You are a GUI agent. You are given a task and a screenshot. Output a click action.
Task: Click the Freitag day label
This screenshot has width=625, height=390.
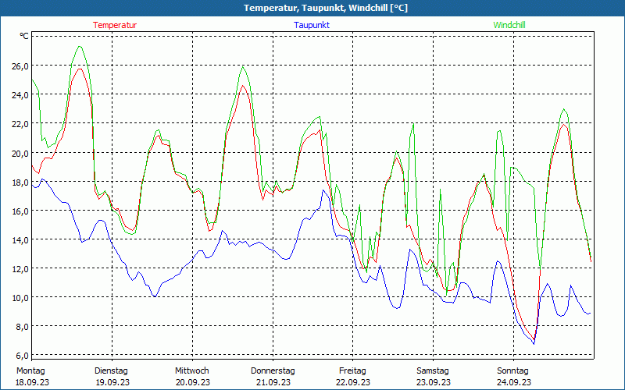click(353, 371)
